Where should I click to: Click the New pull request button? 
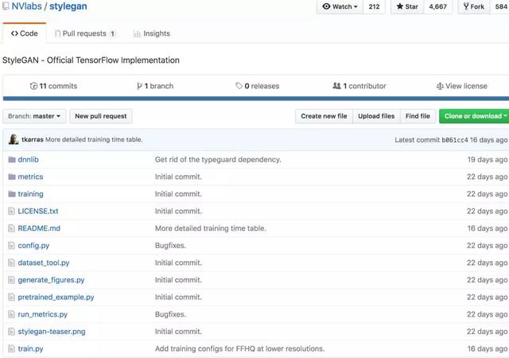coord(101,116)
